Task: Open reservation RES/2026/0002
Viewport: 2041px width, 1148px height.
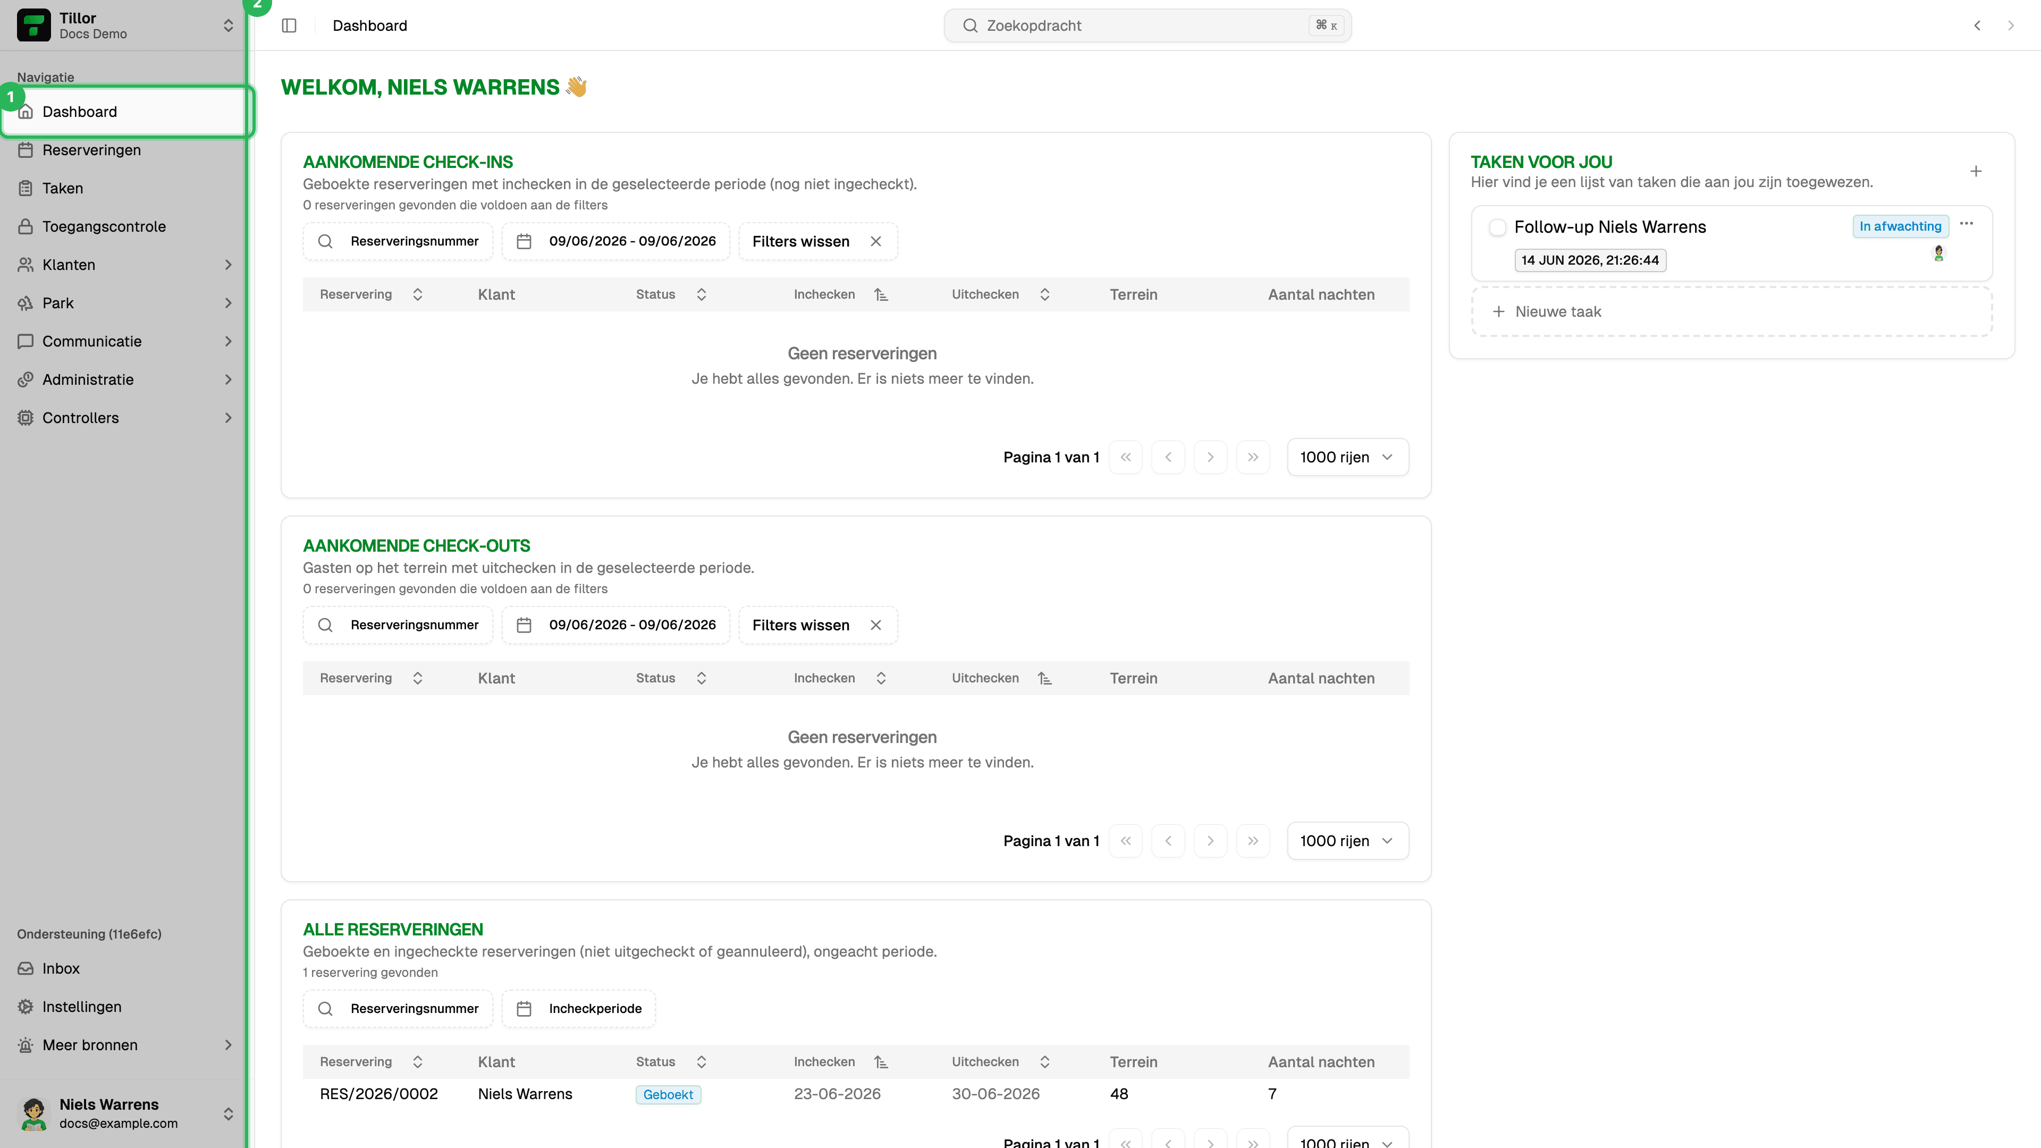Action: point(379,1093)
